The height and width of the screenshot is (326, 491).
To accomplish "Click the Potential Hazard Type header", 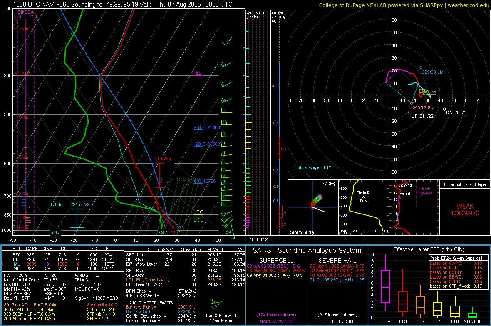I will coord(465,184).
